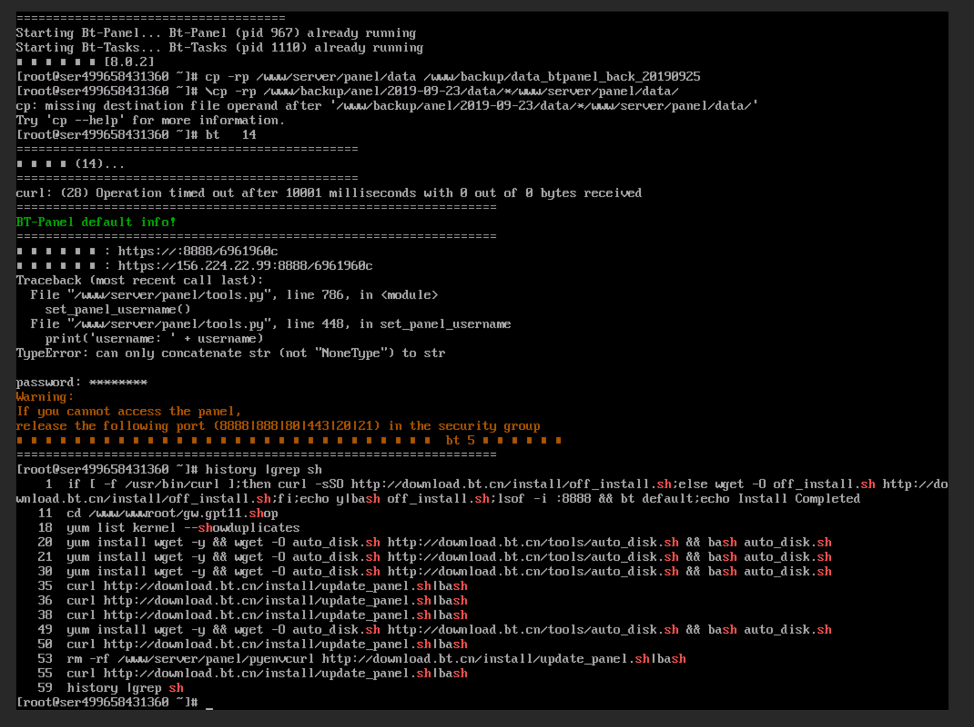Click history entry 11 'cd /www/wwwroot/gw.gpt11.shop'
Image resolution: width=974 pixels, height=727 pixels.
tap(158, 513)
